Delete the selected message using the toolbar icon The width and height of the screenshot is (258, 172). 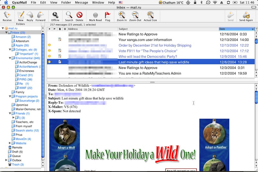(79, 15)
